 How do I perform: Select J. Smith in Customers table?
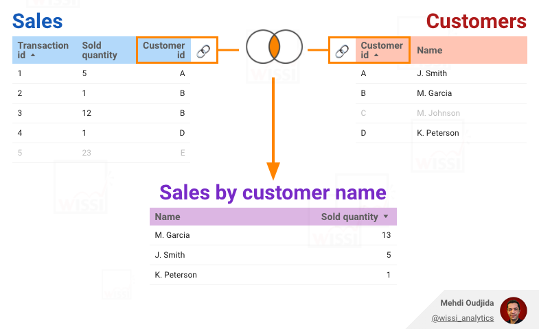point(432,73)
